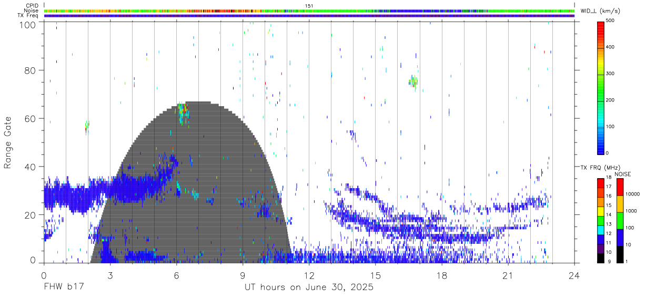The height and width of the screenshot is (298, 646).
Task: Click the "6" tick on the UT hours axis
Action: coord(176,275)
